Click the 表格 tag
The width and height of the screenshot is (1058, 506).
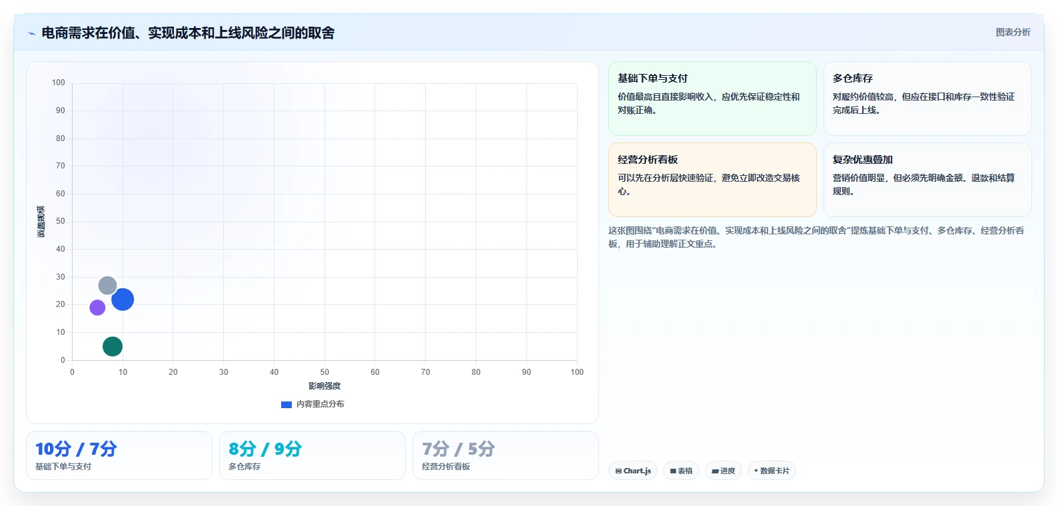click(681, 471)
